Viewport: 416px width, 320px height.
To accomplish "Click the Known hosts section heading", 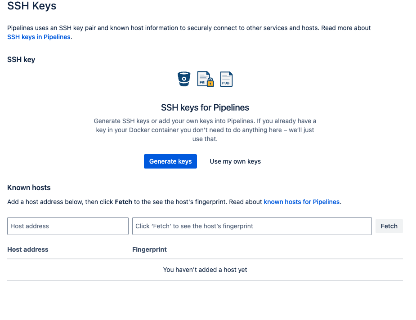I will point(29,187).
